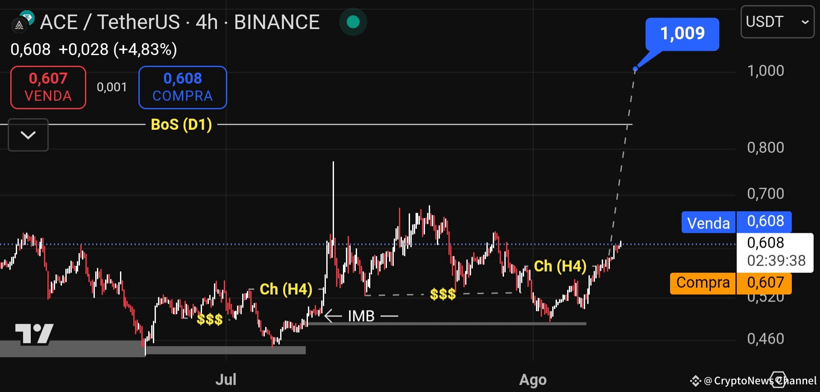Click the 0,460 price axis label
This screenshot has height=392, width=820.
765,339
